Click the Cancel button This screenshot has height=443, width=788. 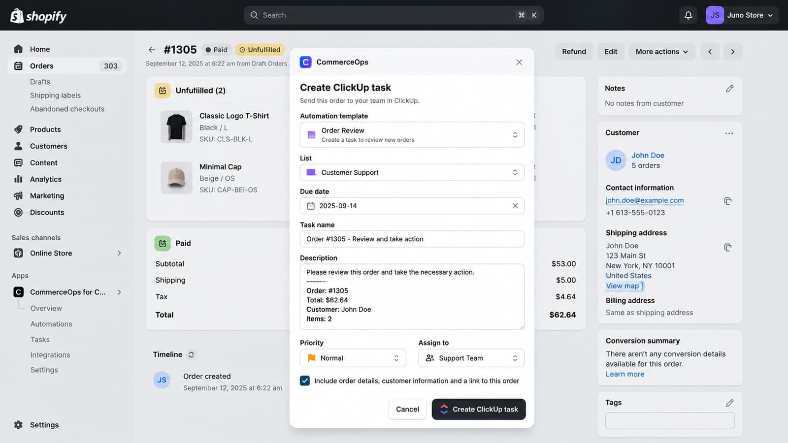[x=407, y=409]
